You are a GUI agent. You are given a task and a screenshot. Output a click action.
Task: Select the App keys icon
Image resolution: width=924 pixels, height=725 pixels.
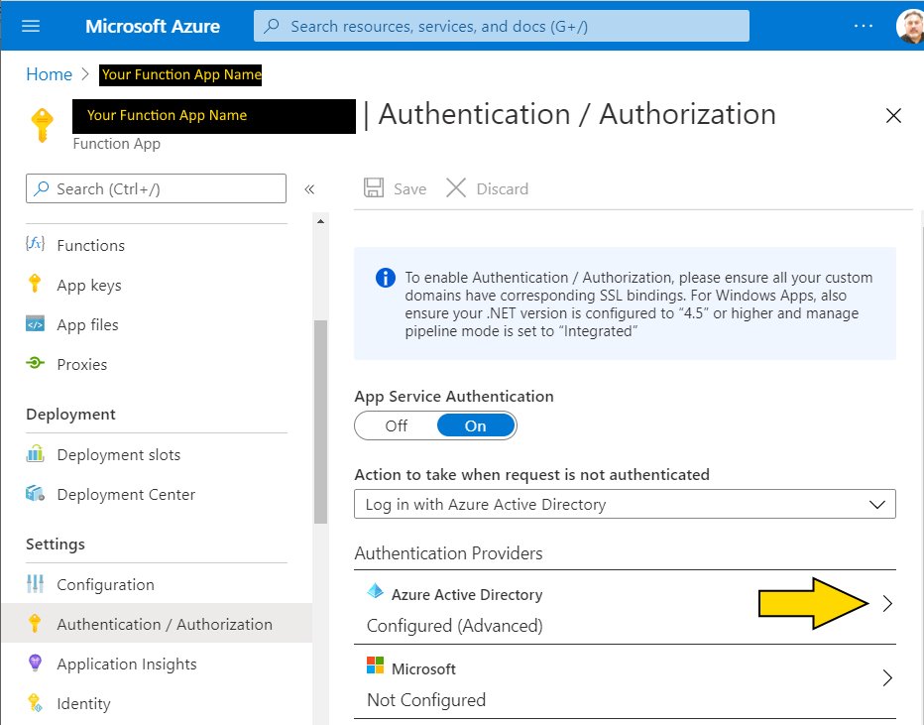pyautogui.click(x=36, y=285)
